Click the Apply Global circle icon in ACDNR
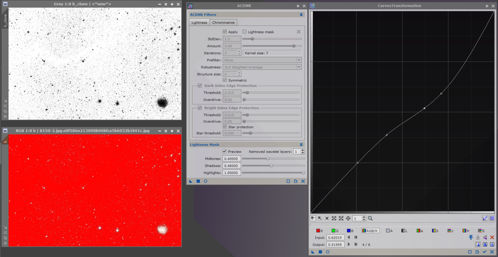 pos(206,181)
